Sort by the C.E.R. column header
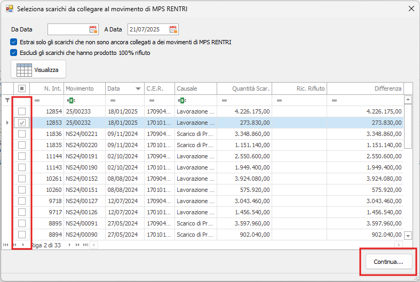Viewport: 420px width, 282px height. pos(155,88)
